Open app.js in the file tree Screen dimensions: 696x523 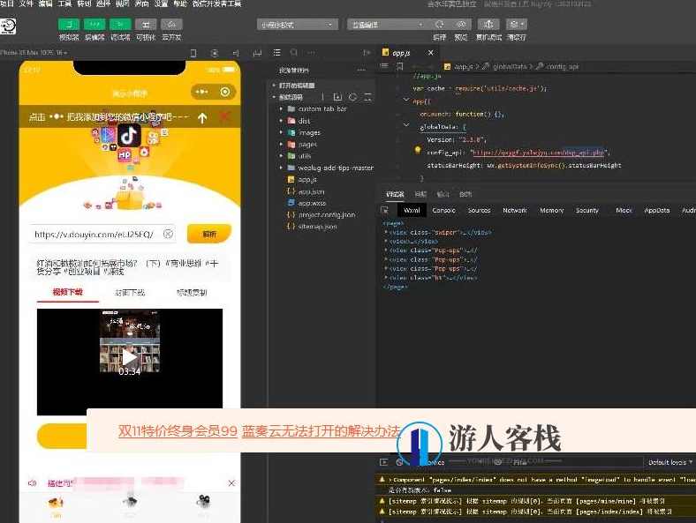pos(307,180)
